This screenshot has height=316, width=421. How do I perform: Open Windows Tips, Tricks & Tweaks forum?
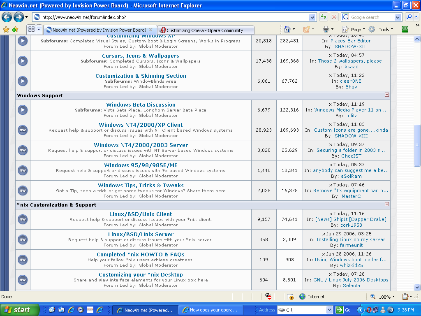(x=141, y=185)
